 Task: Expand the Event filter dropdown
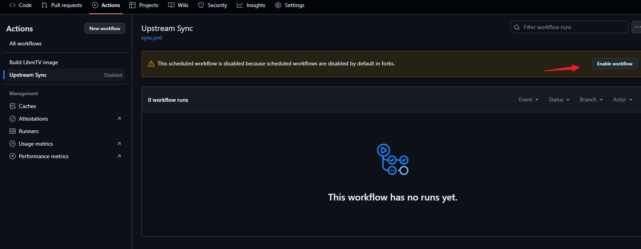tap(528, 100)
